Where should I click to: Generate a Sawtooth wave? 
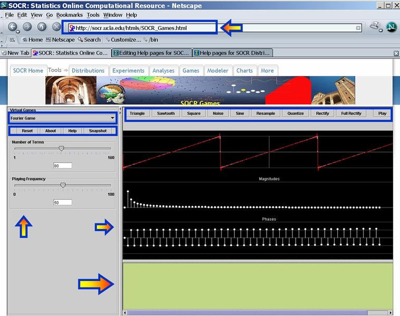(166, 113)
